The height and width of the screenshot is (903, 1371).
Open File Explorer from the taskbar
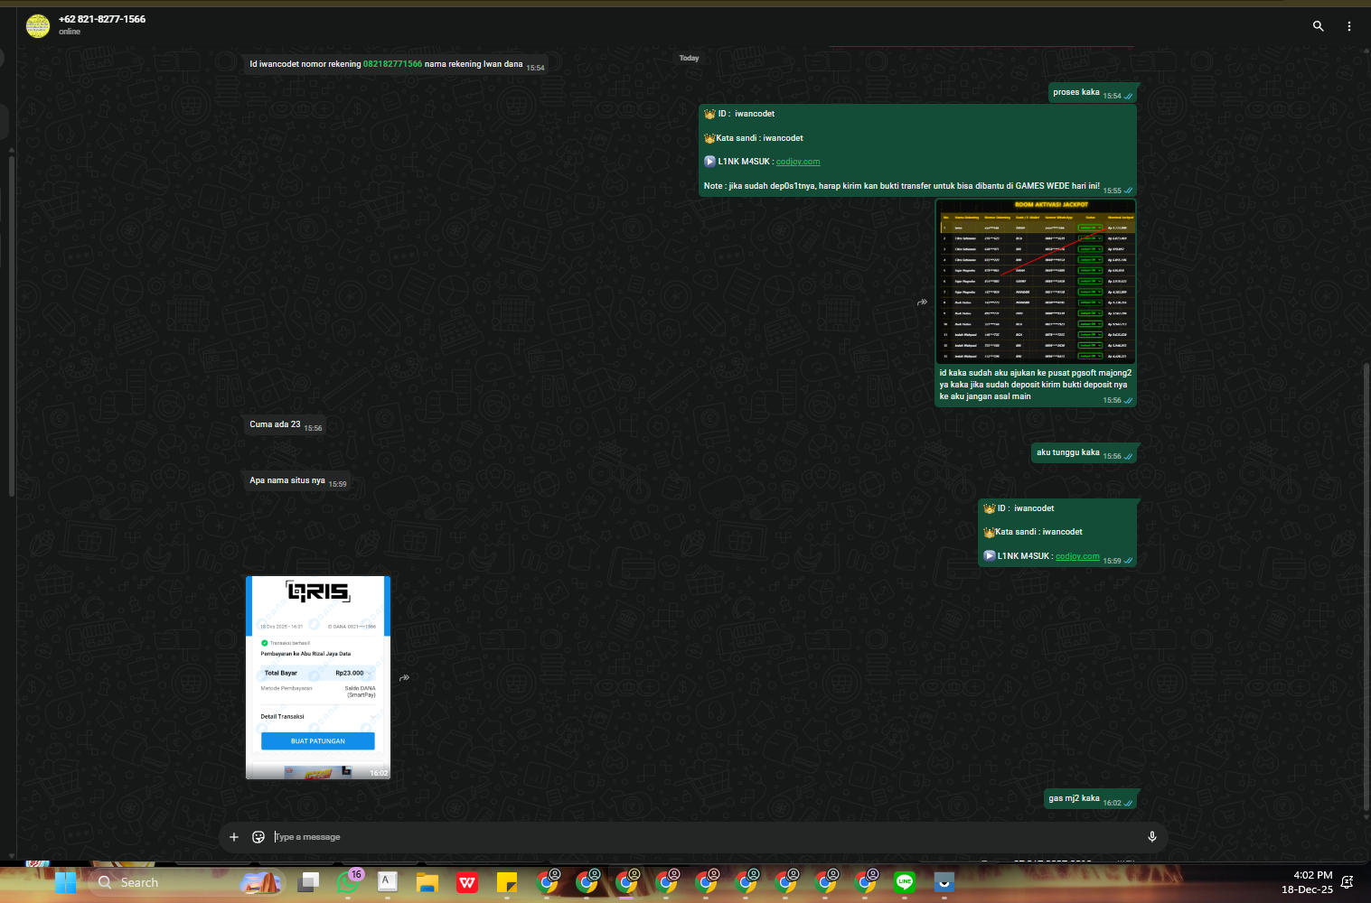[x=427, y=882]
